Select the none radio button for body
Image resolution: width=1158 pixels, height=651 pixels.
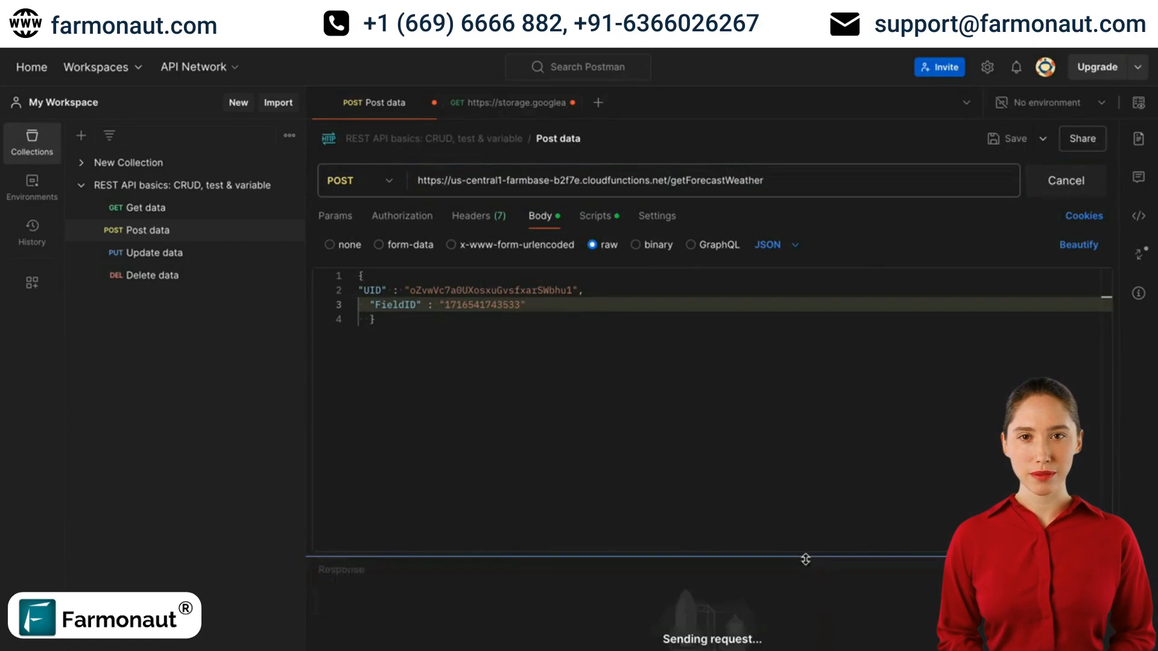tap(329, 244)
